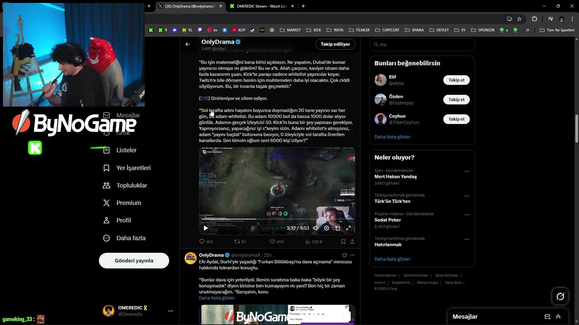Open video settings gear menu

tap(327, 228)
